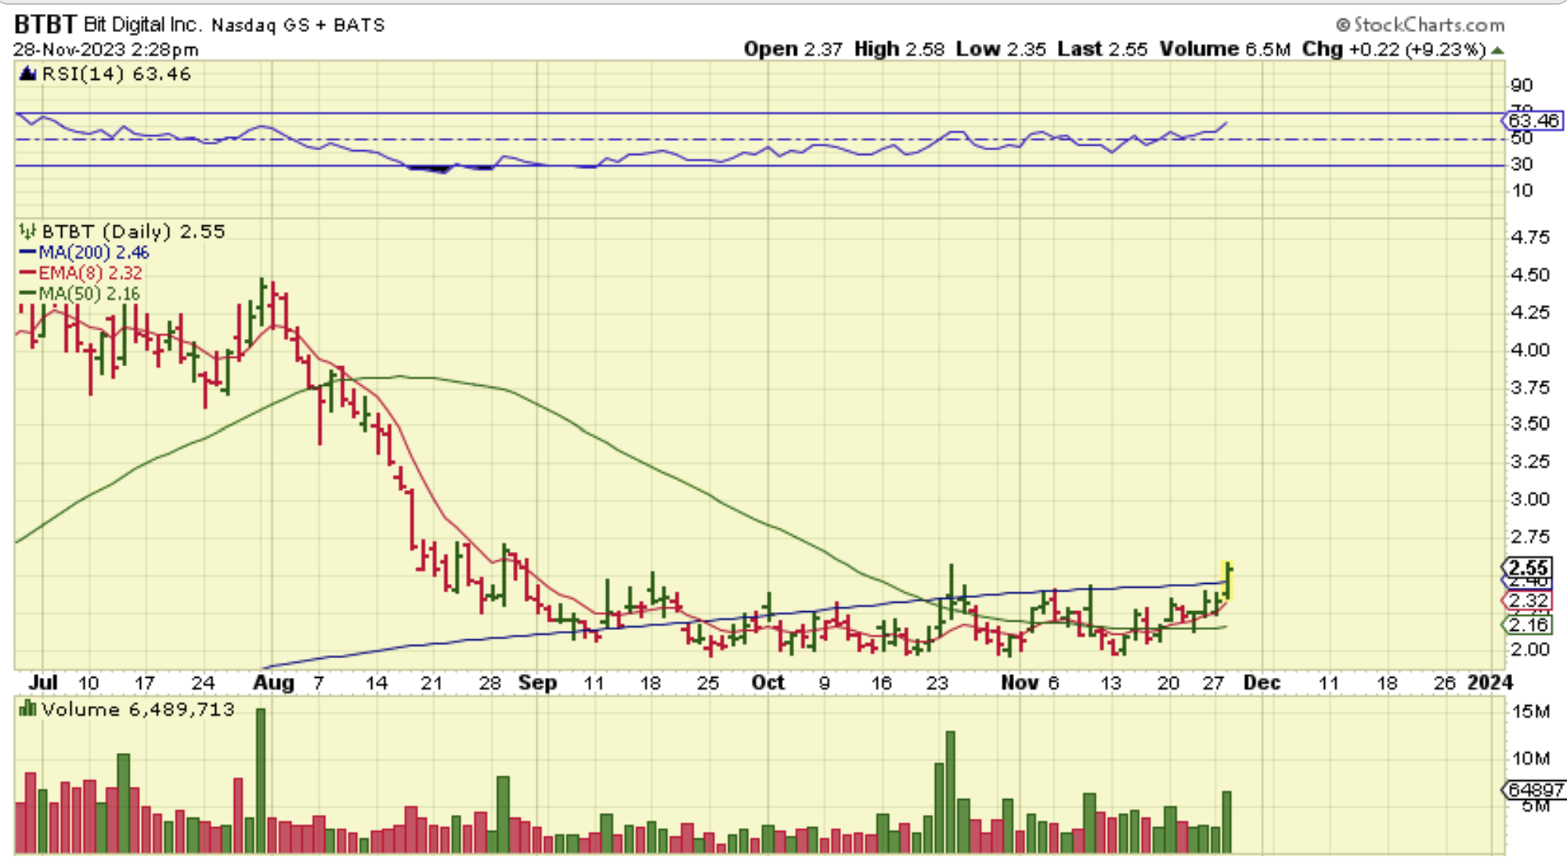Click the Volume histogram icon
This screenshot has height=857, width=1567.
pyautogui.click(x=27, y=709)
